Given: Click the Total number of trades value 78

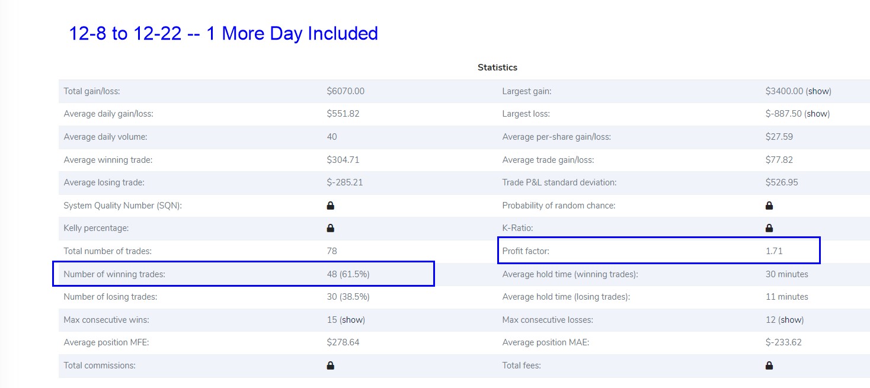Looking at the screenshot, I should tap(332, 251).
